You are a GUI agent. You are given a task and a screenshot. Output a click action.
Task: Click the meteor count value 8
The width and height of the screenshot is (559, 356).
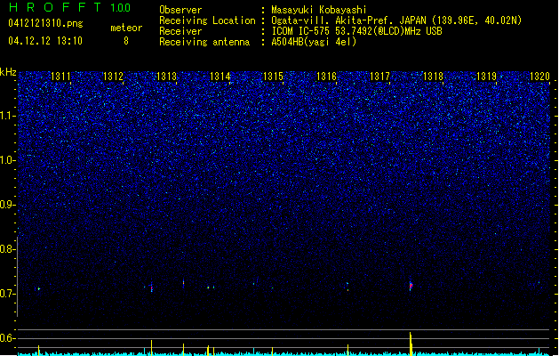pyautogui.click(x=126, y=41)
